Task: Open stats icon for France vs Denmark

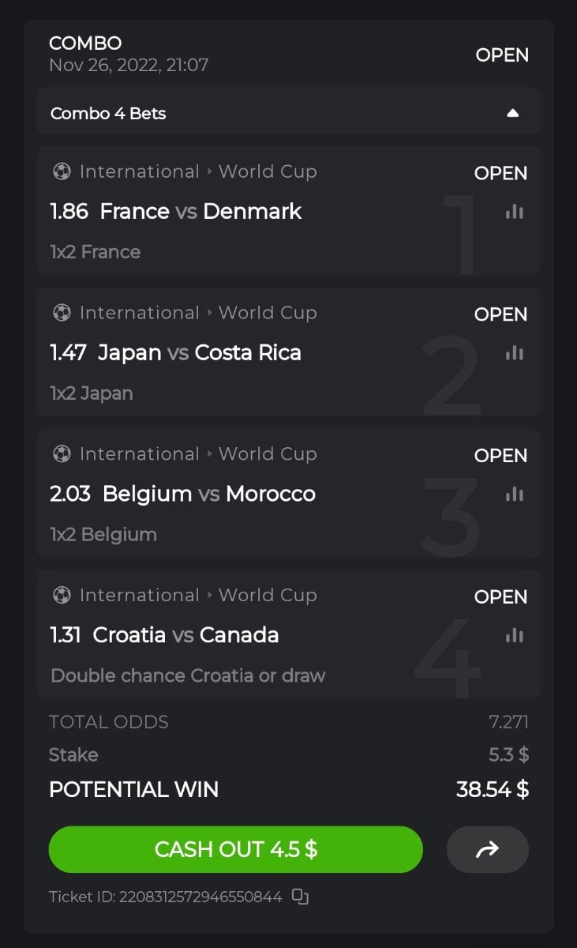Action: coord(515,212)
